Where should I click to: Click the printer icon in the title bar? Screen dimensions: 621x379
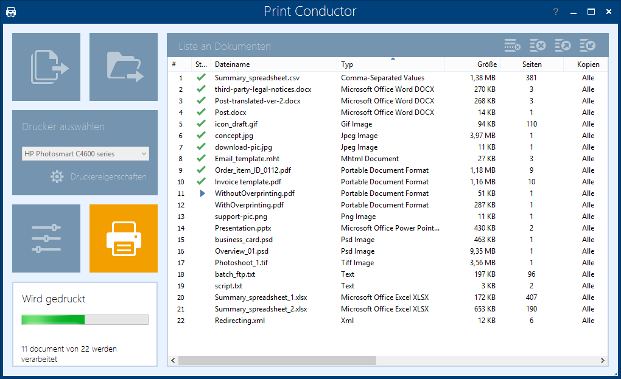coord(11,11)
